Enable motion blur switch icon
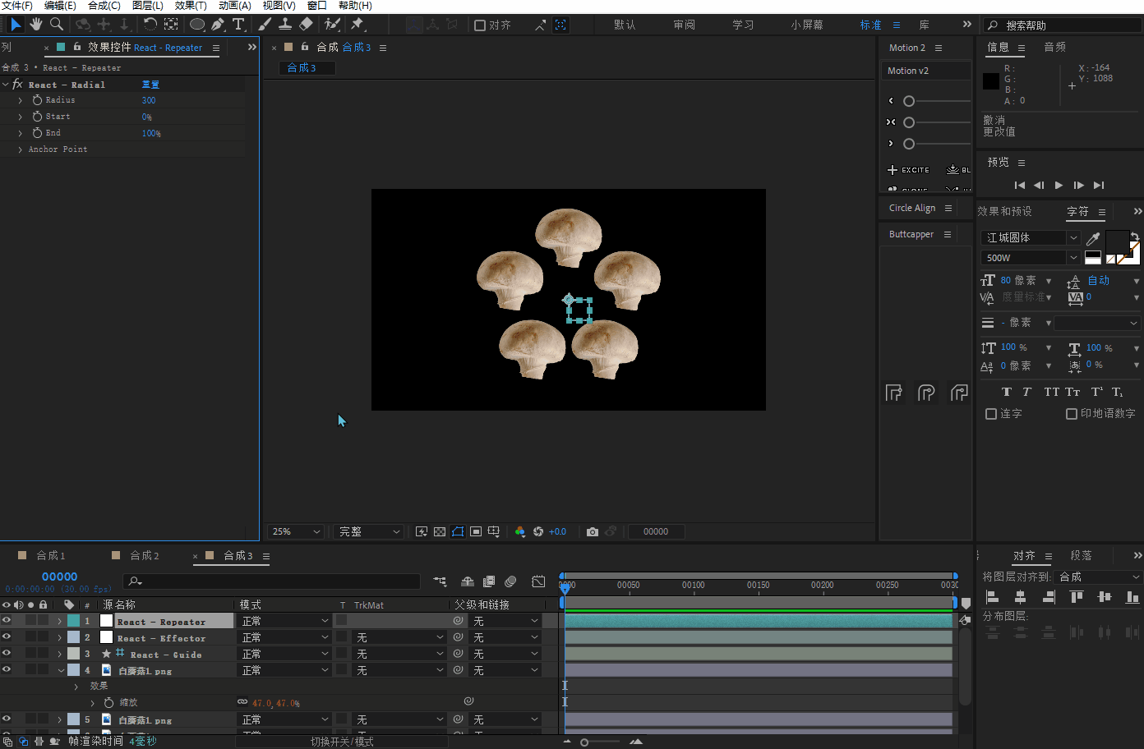The height and width of the screenshot is (749, 1144). coord(510,581)
